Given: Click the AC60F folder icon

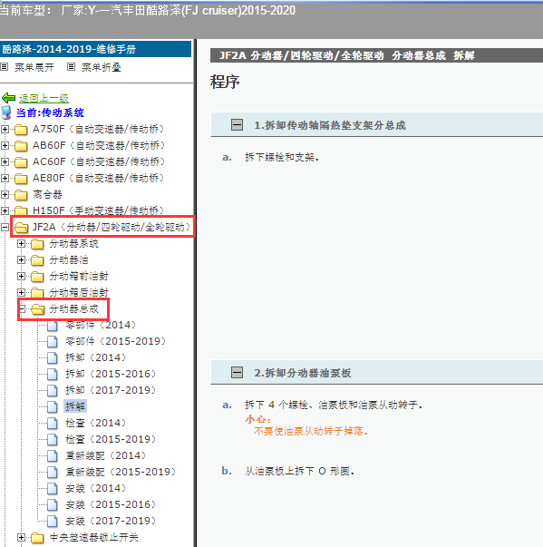Looking at the screenshot, I should point(21,162).
